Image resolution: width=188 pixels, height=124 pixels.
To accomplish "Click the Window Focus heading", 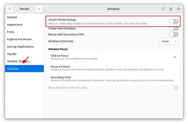I will tap(58, 49).
